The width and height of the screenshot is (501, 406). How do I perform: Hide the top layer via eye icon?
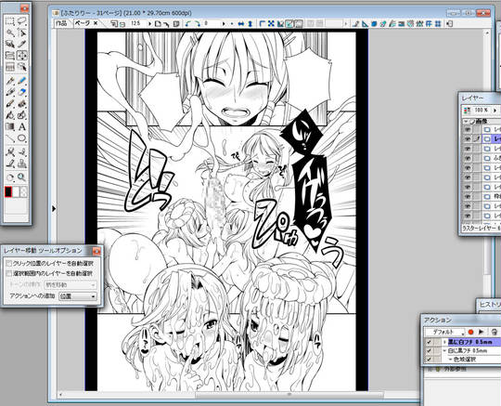coord(468,129)
